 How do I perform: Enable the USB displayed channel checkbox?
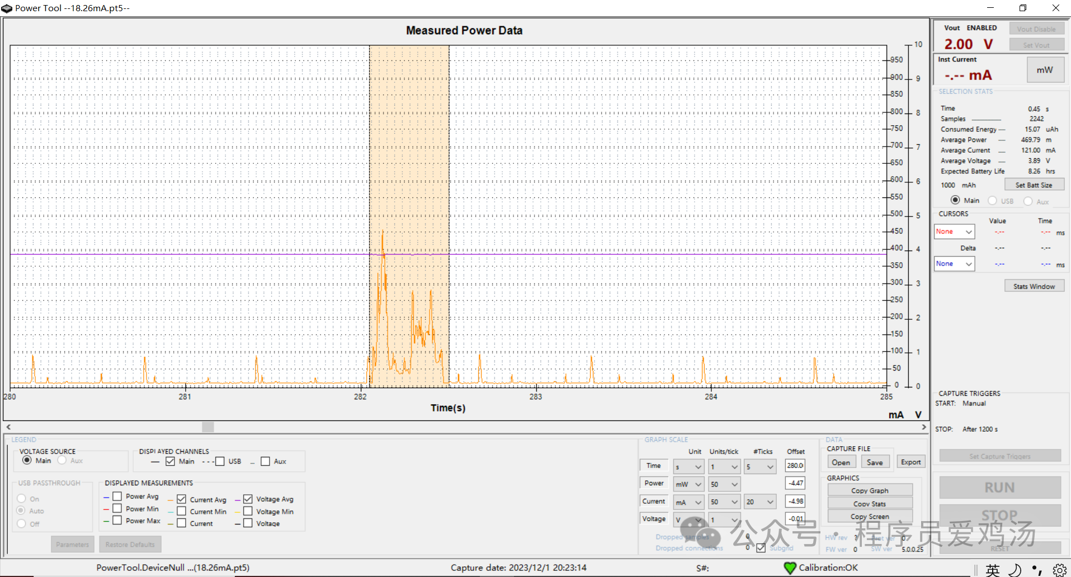220,461
